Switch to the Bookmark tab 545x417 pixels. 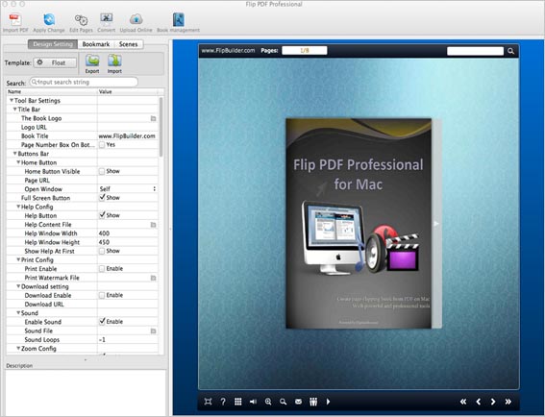[96, 44]
